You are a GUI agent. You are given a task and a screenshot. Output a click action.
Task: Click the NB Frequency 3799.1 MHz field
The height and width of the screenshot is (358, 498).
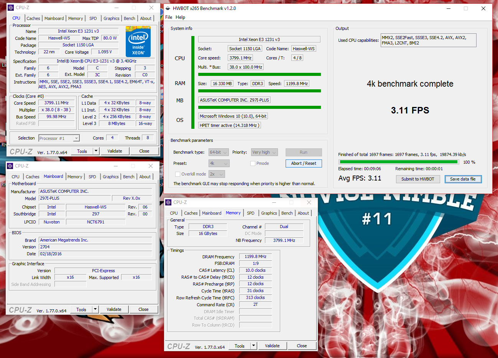click(x=284, y=240)
